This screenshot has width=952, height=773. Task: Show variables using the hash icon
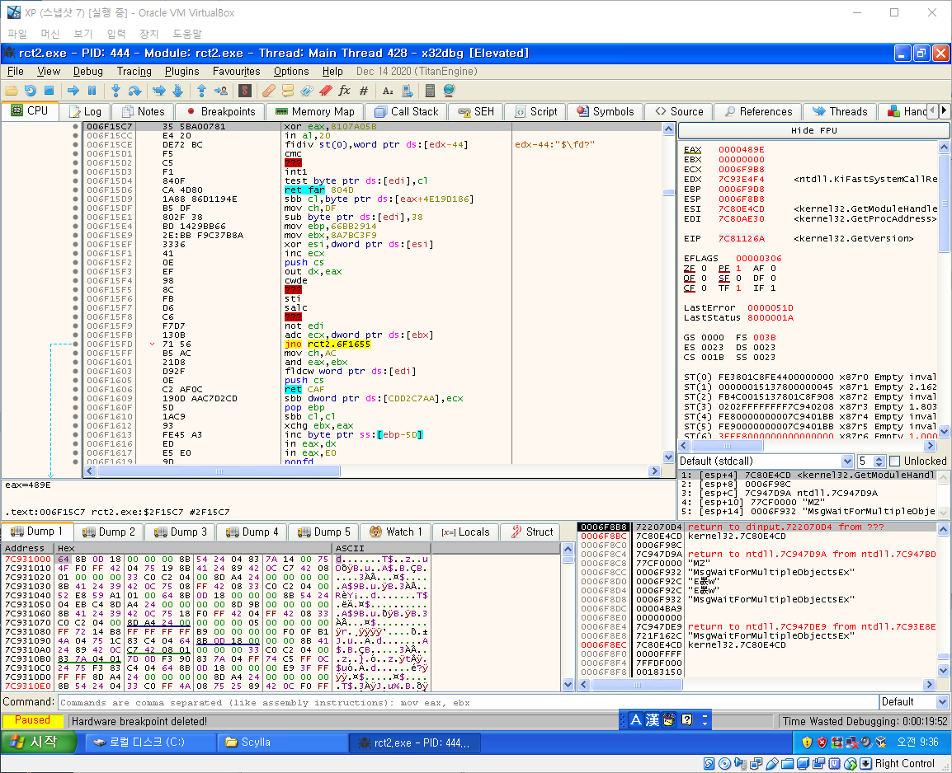pyautogui.click(x=364, y=91)
